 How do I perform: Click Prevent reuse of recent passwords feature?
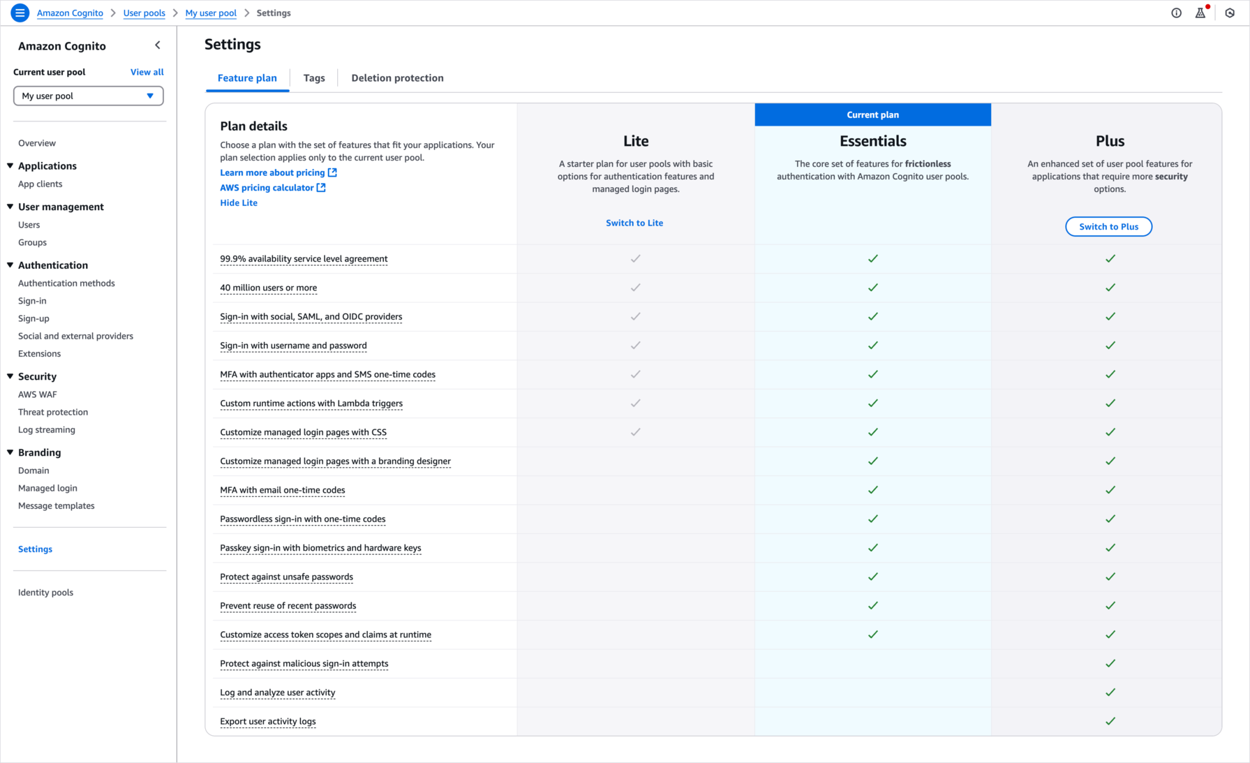[x=288, y=606]
